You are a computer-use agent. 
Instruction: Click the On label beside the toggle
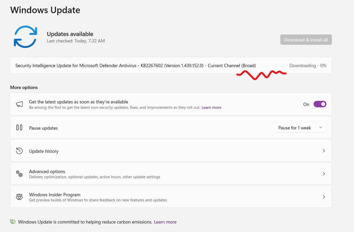click(306, 104)
